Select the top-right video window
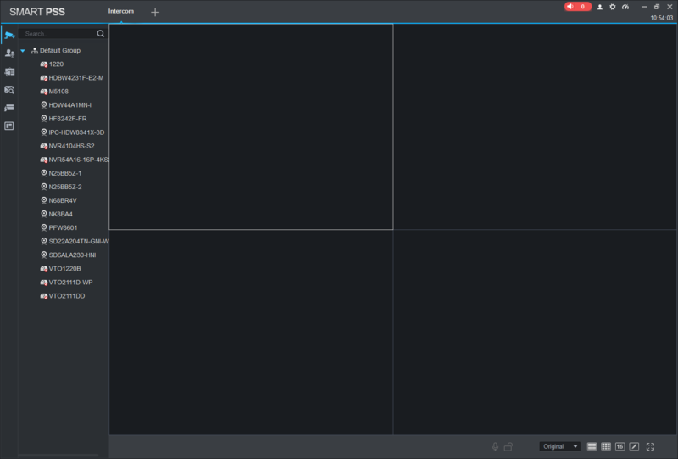The width and height of the screenshot is (678, 459). click(536, 127)
